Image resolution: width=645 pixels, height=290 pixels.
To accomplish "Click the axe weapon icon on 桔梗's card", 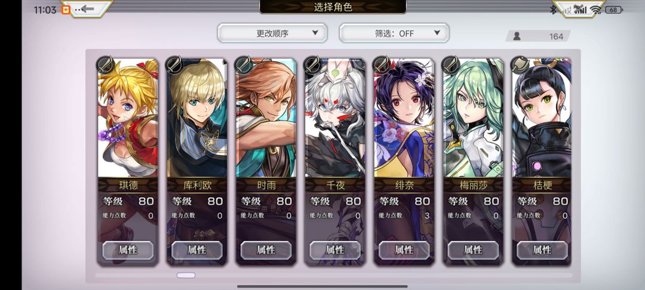I will pyautogui.click(x=519, y=65).
